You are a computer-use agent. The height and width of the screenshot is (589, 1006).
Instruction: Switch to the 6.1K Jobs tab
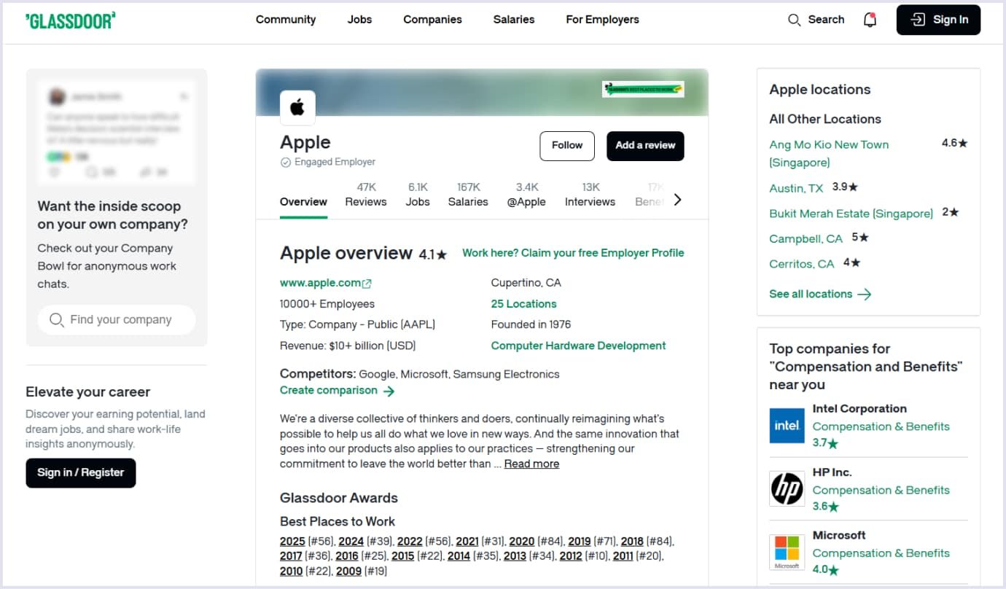(418, 195)
